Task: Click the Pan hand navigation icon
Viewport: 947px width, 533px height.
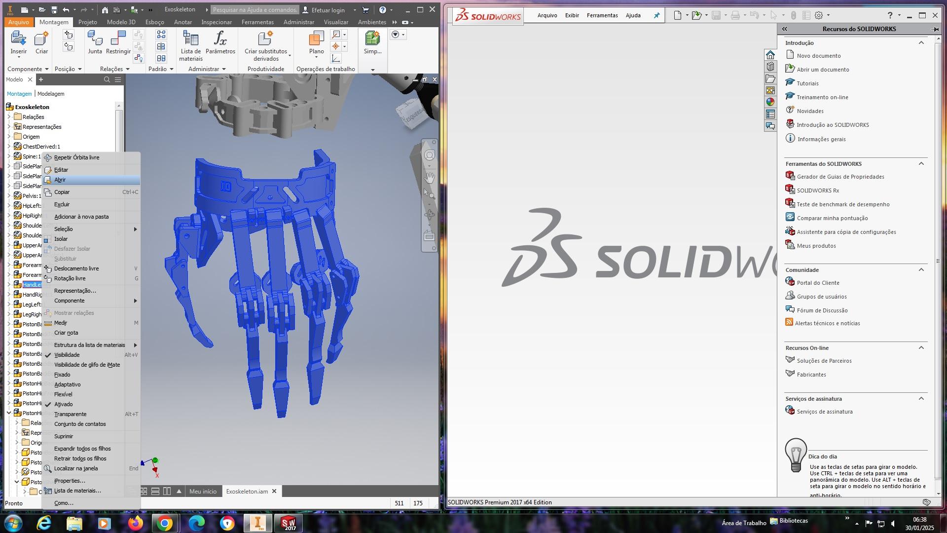Action: [430, 177]
